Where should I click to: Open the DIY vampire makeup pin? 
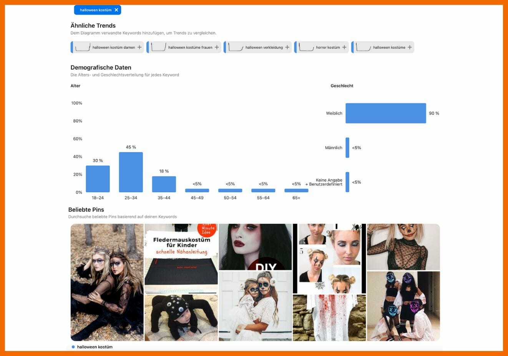(x=256, y=246)
